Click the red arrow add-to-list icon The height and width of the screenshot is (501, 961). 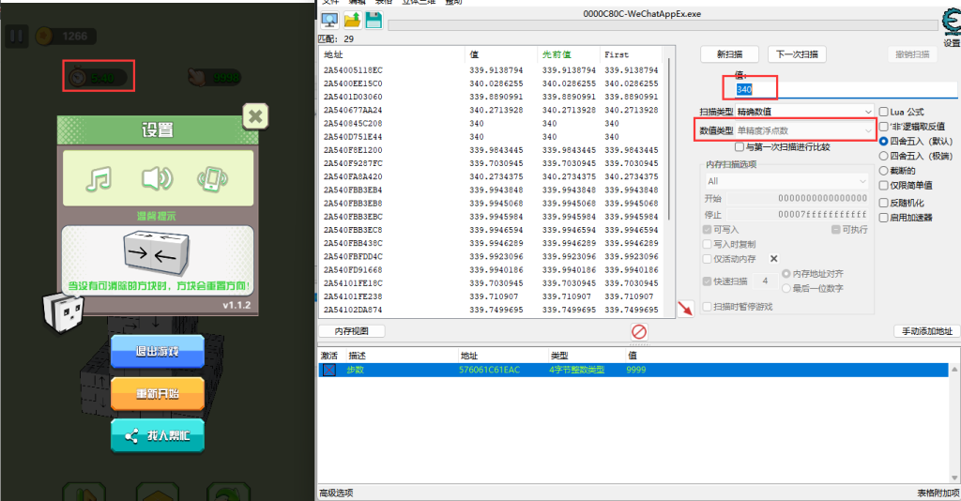pos(685,308)
